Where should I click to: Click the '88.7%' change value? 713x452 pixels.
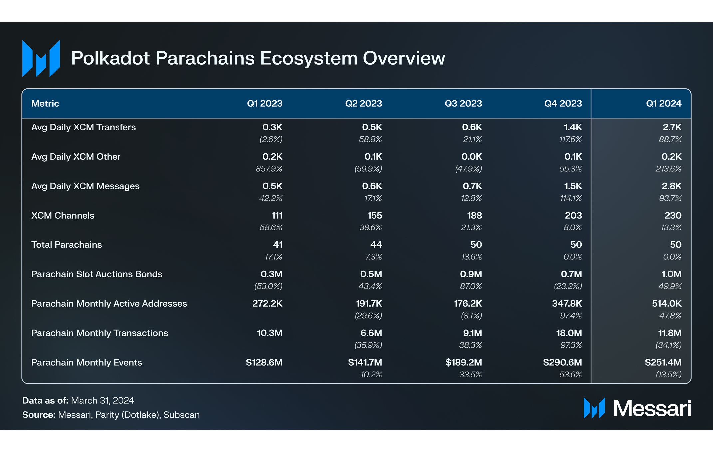(670, 139)
